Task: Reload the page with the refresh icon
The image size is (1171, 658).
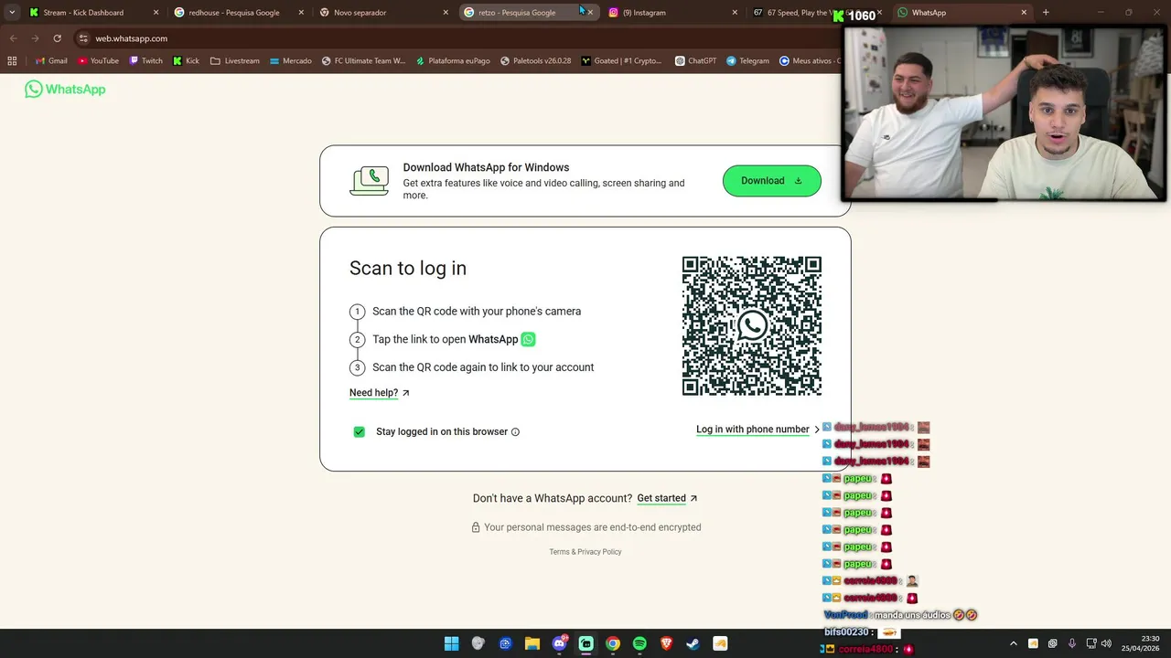Action: 57,38
